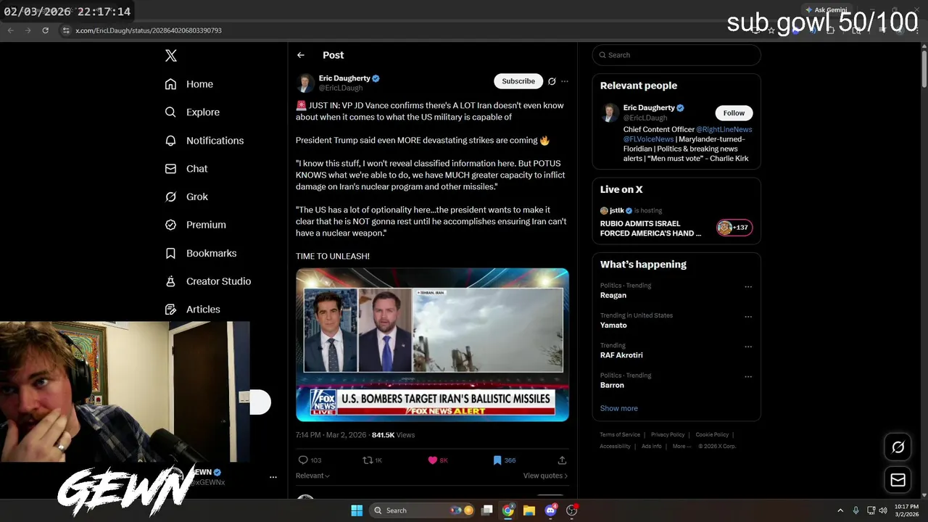Open more options for Yamato trend

[x=748, y=317]
